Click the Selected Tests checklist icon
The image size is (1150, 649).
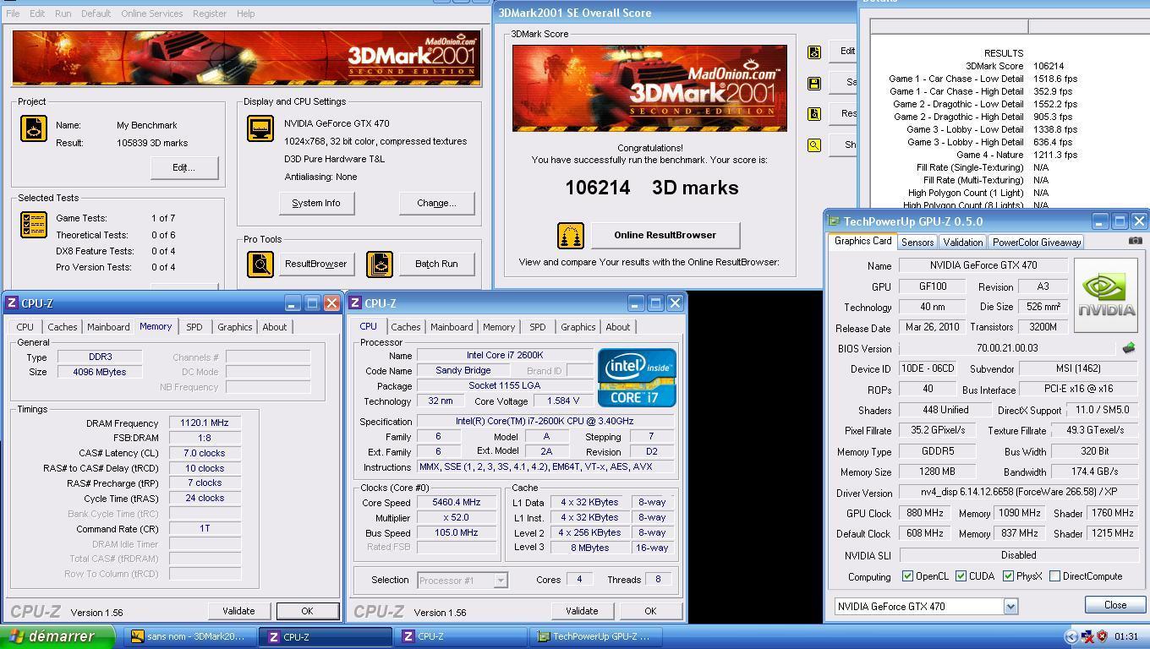tap(34, 225)
